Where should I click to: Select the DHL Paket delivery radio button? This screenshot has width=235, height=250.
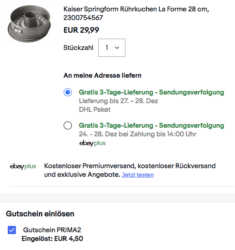pos(68,92)
